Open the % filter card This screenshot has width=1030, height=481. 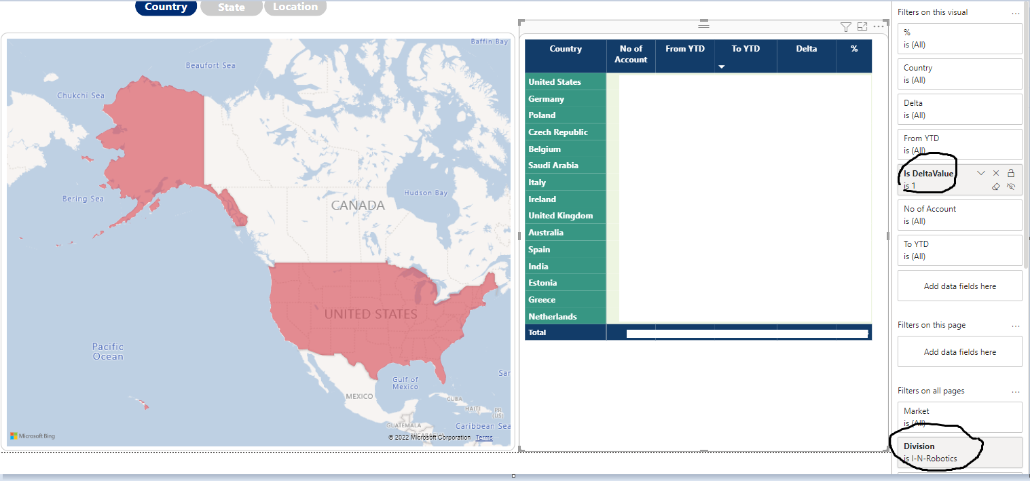coord(959,39)
